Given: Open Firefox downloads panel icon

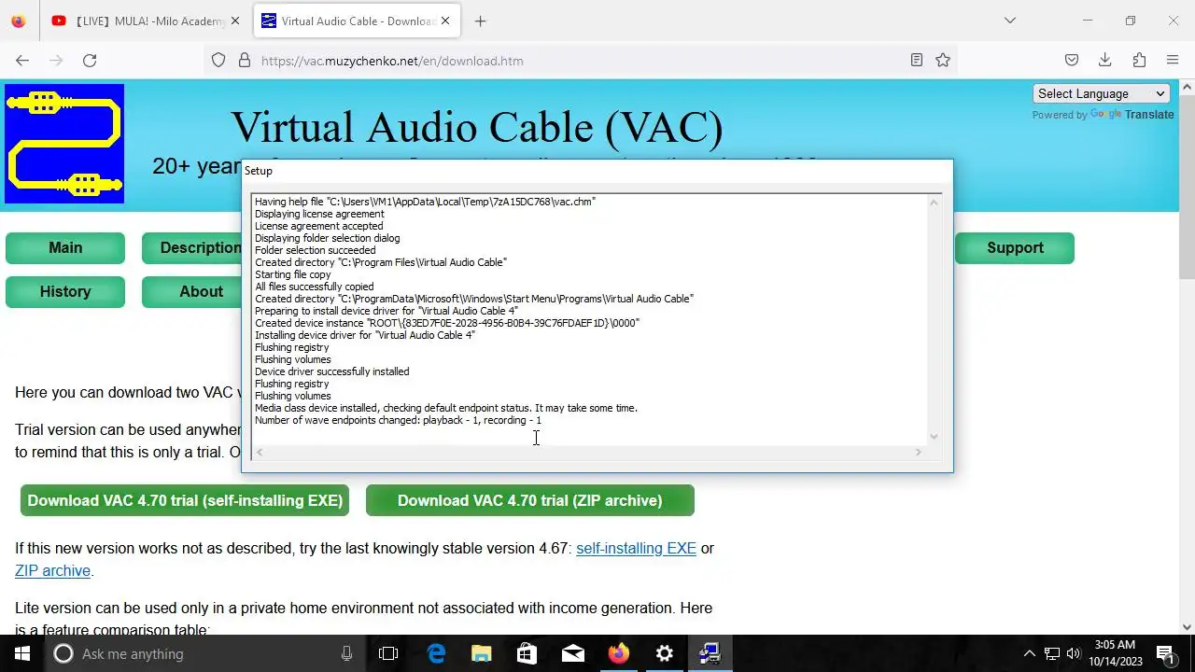Looking at the screenshot, I should click(1105, 61).
